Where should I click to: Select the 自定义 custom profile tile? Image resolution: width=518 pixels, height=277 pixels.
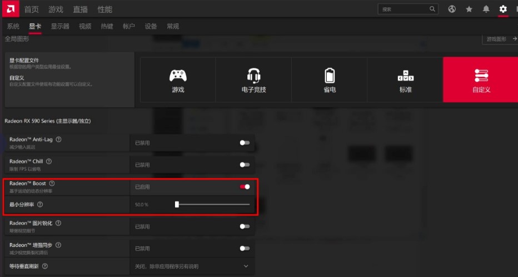pos(481,80)
